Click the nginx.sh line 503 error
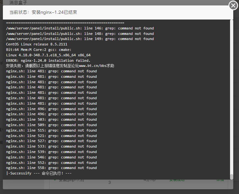Screen dimensions: 239x194 [52, 120]
